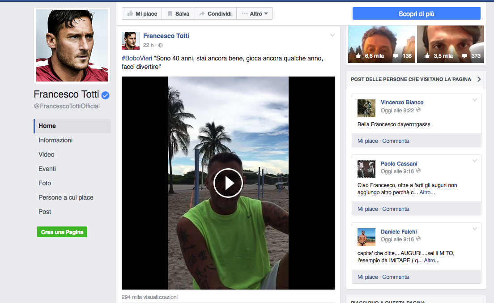Expand visitor posts section chevron
This screenshot has height=303, width=494.
pos(479,79)
